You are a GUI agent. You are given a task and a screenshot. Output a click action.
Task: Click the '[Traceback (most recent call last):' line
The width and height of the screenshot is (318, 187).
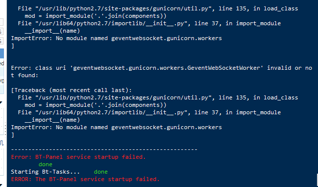click(x=71, y=90)
